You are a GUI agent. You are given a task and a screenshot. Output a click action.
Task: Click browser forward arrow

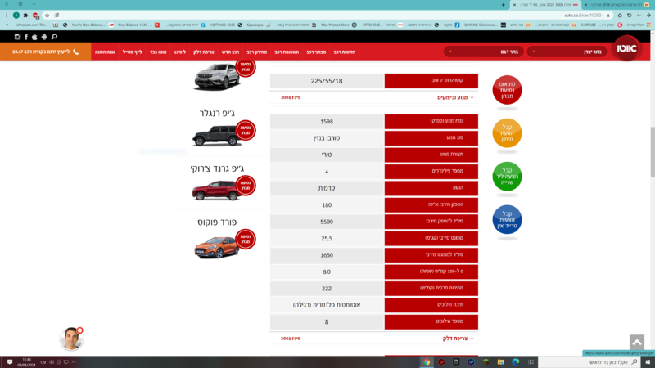[639, 15]
